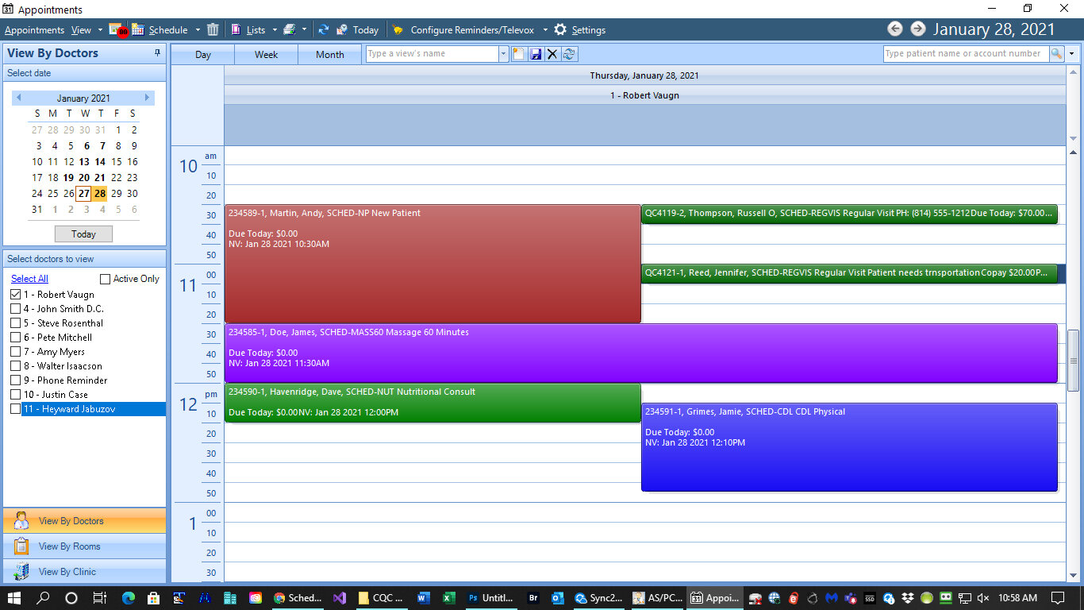Open Microsoft Edge from the taskbar
1084x610 pixels.
(128, 598)
